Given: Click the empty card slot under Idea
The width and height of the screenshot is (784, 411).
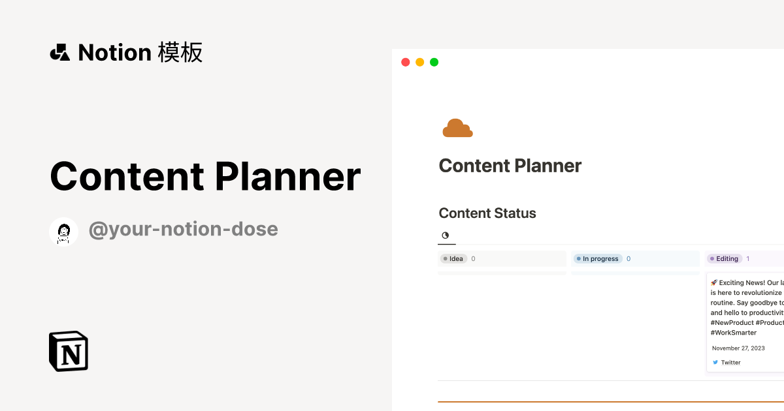Looking at the screenshot, I should click(x=502, y=273).
